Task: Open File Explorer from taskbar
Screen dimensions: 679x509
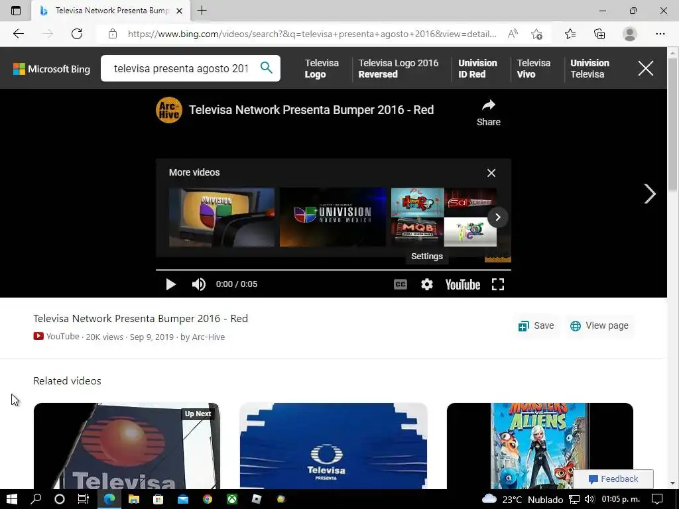Action: click(134, 499)
